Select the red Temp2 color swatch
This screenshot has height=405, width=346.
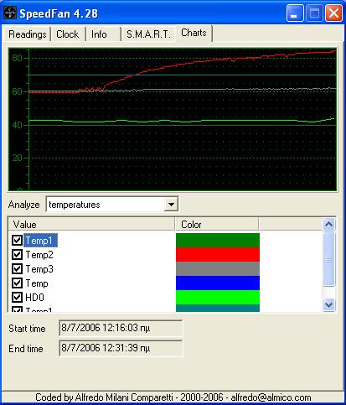(218, 254)
